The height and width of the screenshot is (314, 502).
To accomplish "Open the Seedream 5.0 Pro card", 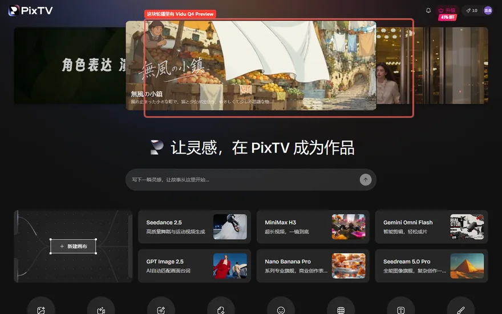I will click(x=431, y=266).
